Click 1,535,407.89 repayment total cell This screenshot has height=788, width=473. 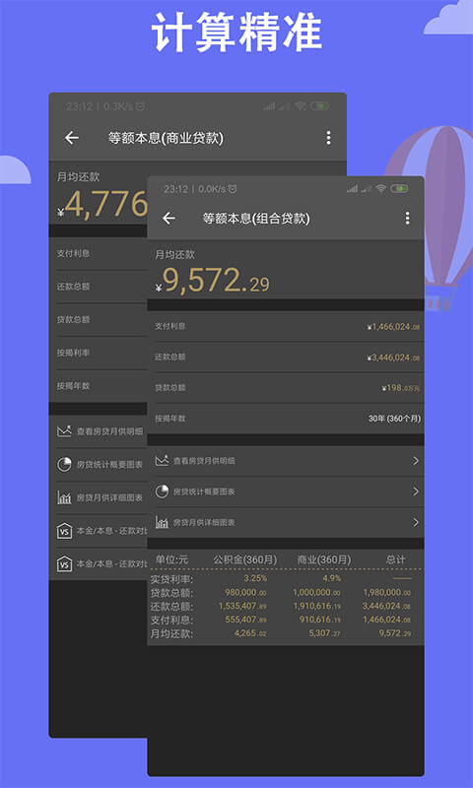point(242,606)
